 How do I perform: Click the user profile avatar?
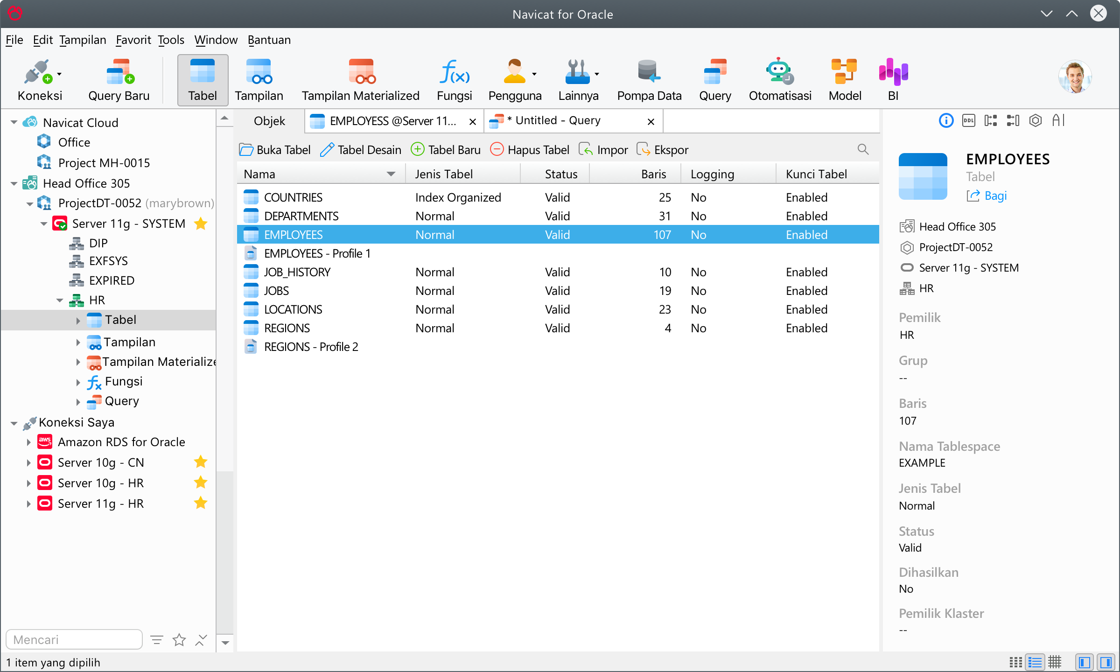pos(1075,77)
